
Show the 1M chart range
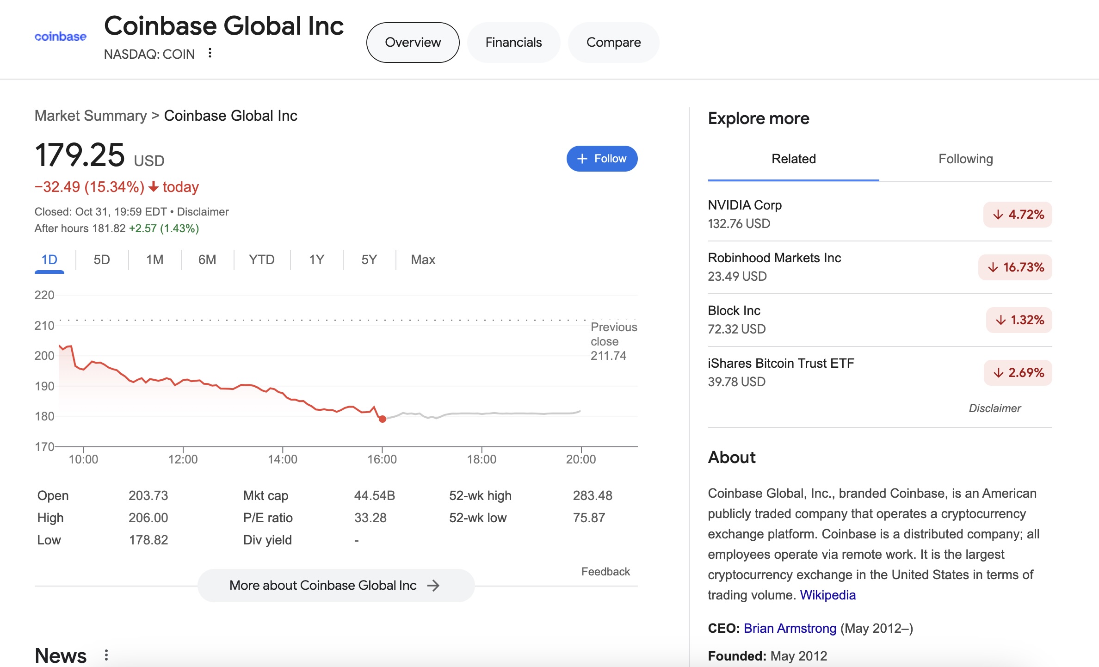coord(155,259)
